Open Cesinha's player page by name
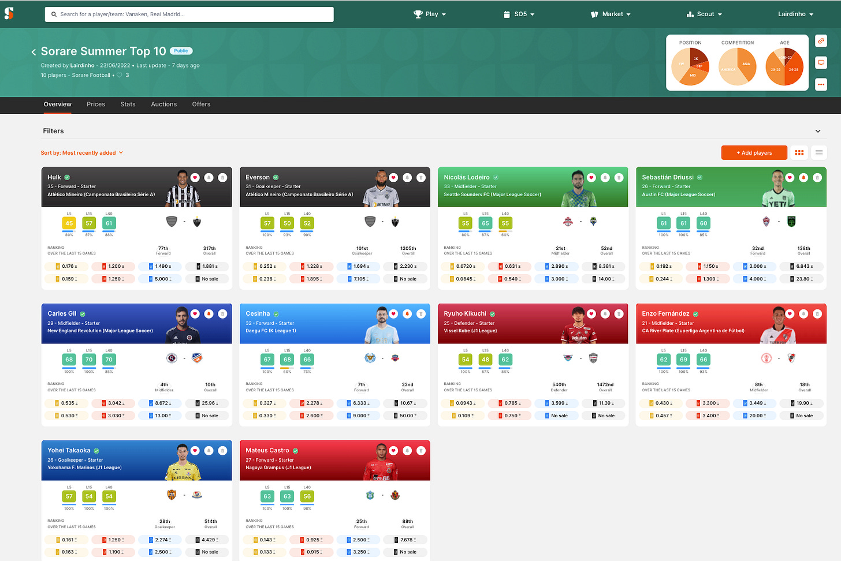This screenshot has height=561, width=841. 258,313
